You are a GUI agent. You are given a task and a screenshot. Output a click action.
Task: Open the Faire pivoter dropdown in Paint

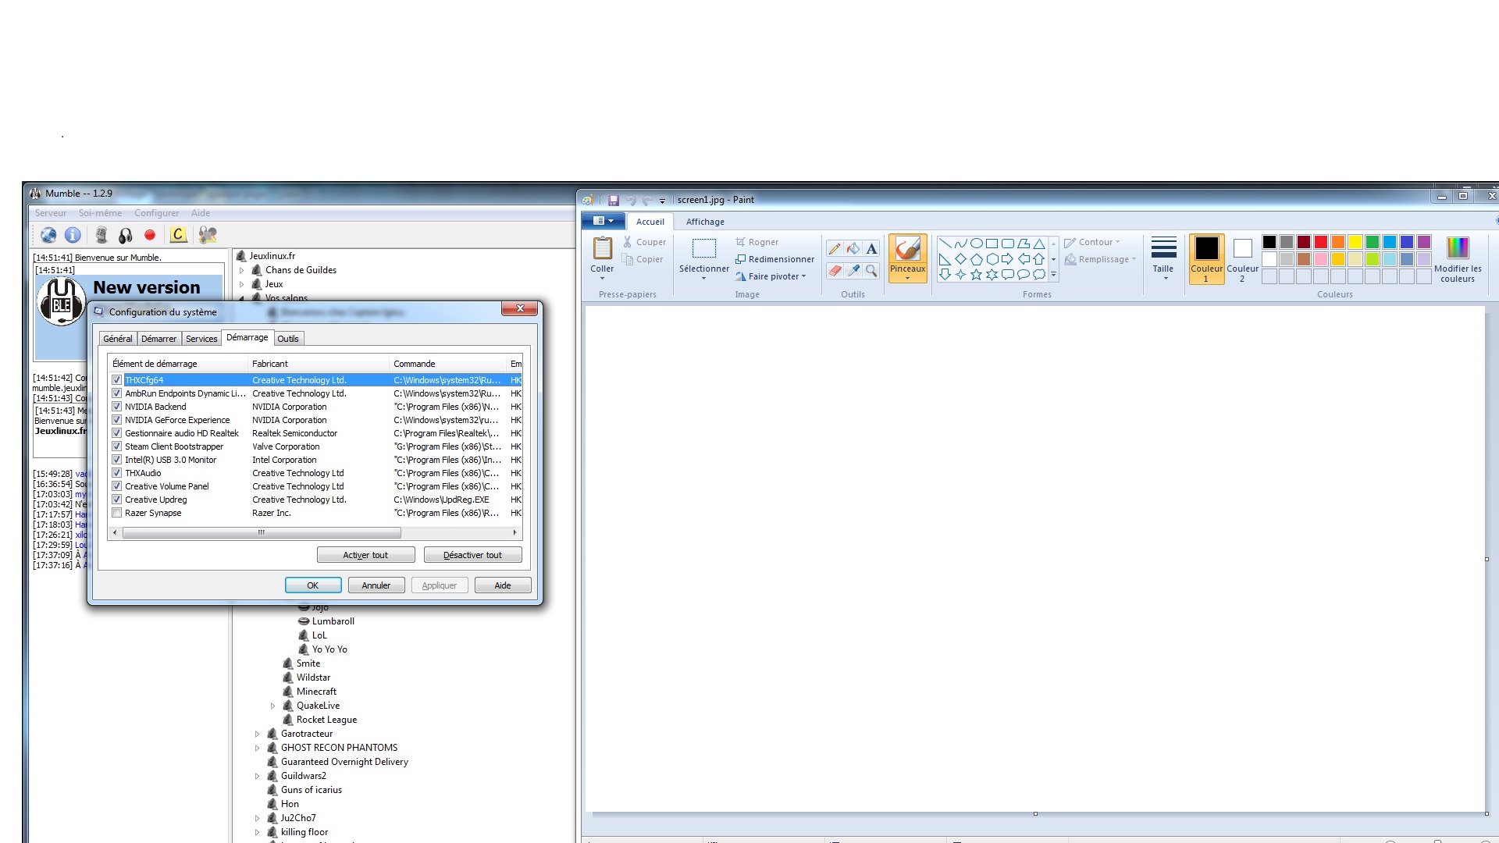(771, 276)
